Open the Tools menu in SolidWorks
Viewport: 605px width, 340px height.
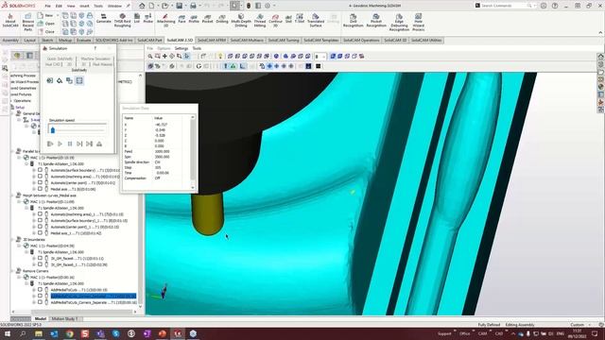[x=98, y=7]
